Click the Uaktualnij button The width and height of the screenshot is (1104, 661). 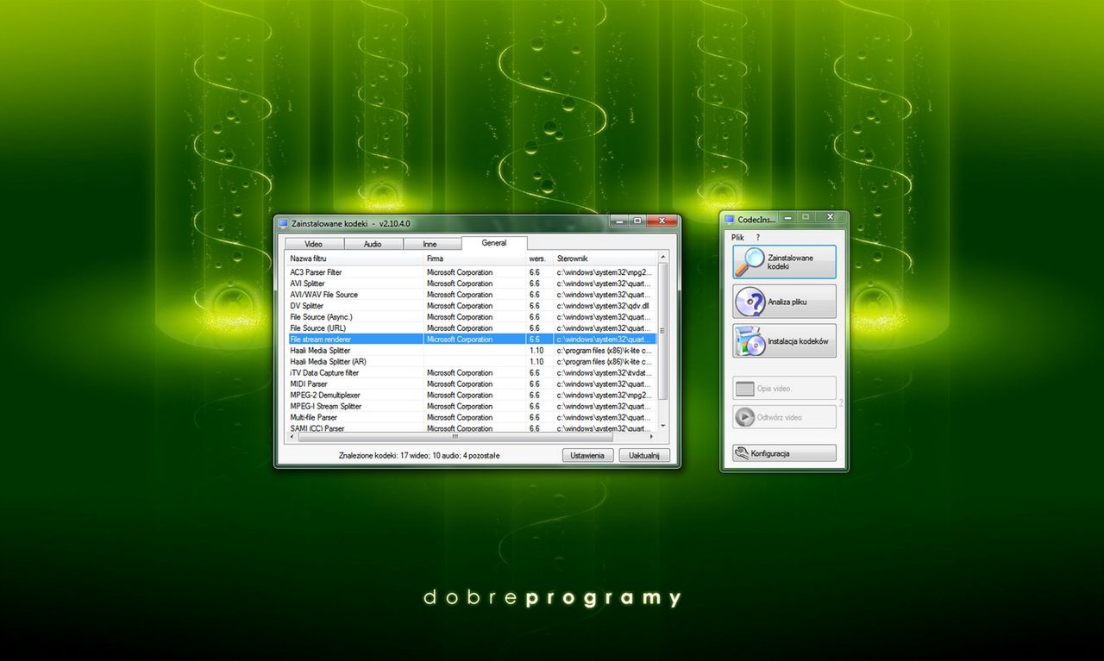pos(644,455)
